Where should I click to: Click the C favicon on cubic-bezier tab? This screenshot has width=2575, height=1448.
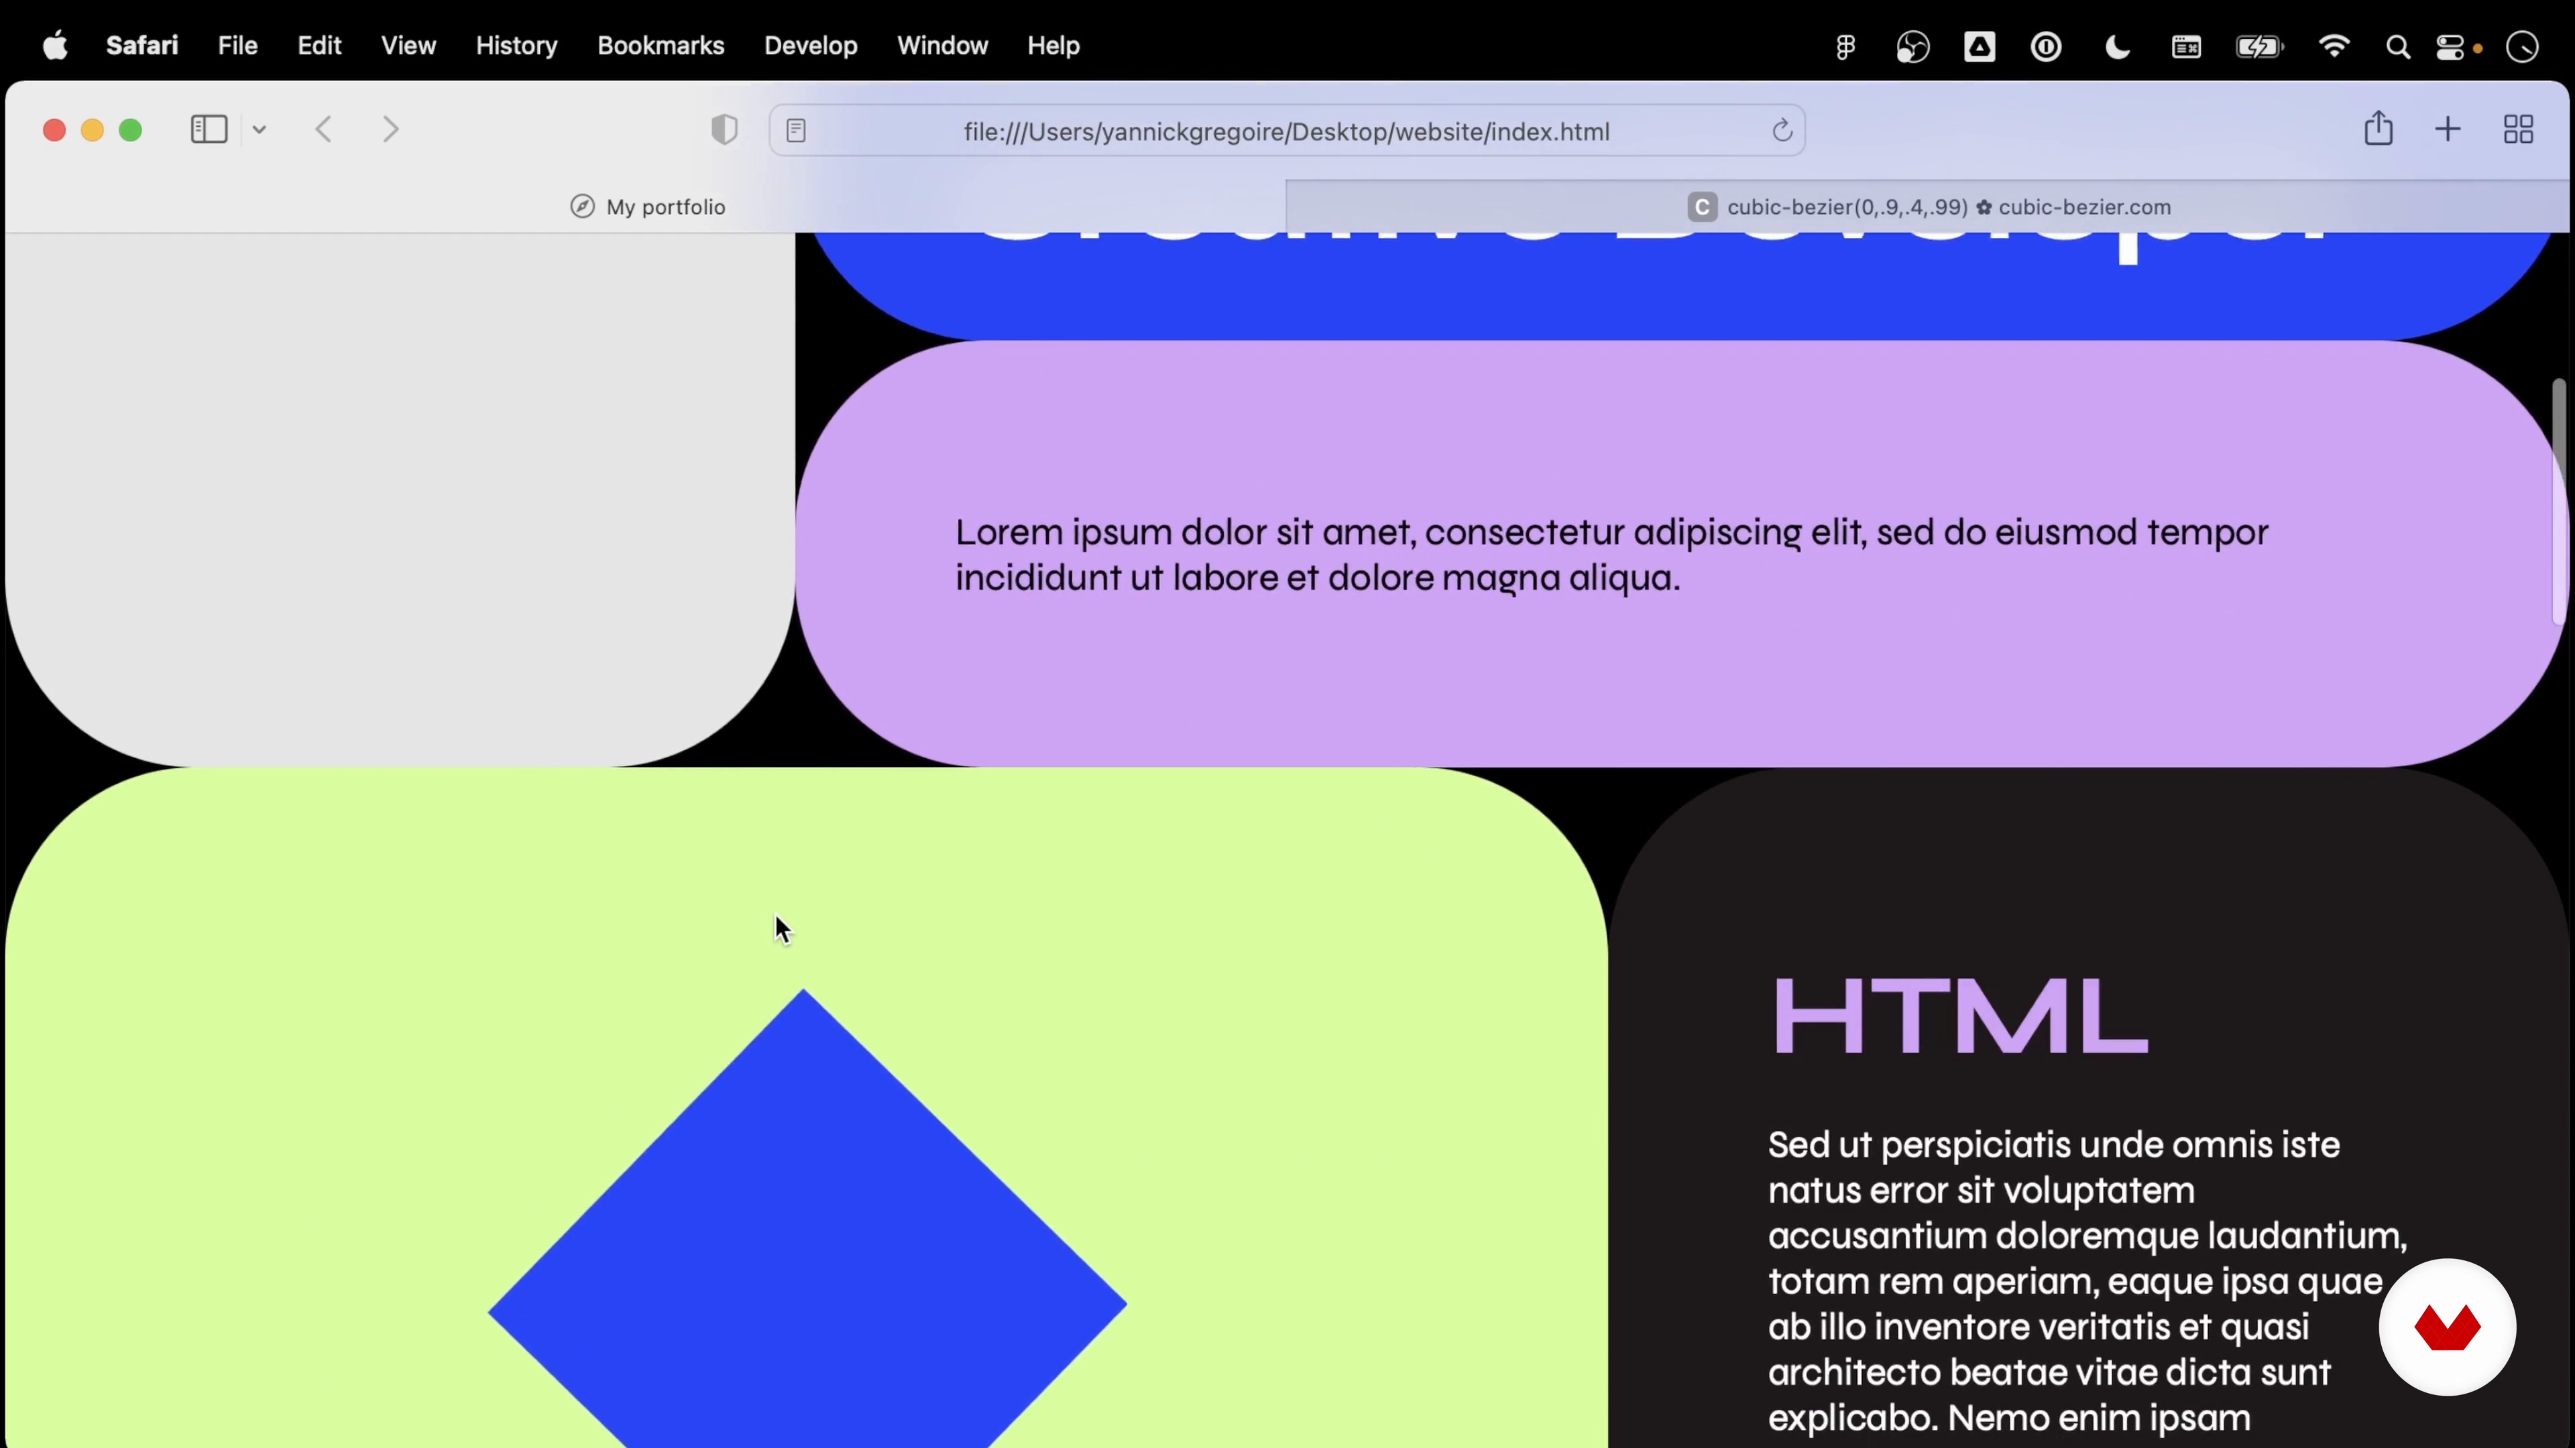coord(1703,207)
